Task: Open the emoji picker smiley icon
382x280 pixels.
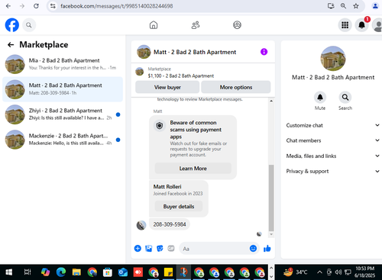Action: click(x=253, y=249)
